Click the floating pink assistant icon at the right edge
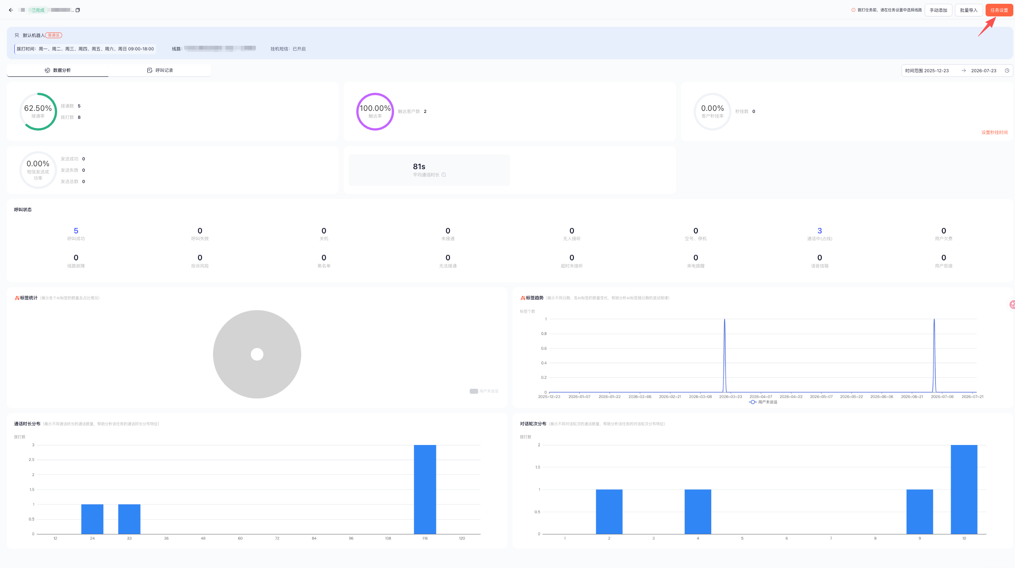Viewport: 1015px width, 568px height. click(x=1012, y=305)
